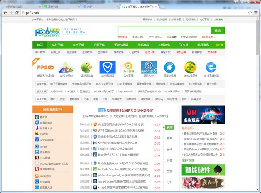Screen dimensions: 261x193
Task: Open the QQ下载 top link
Action: 204,20
